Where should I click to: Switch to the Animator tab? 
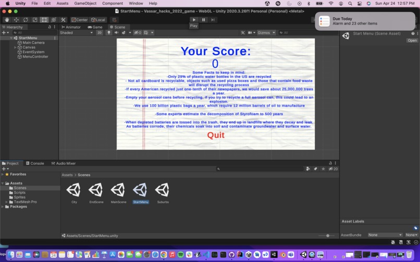(x=71, y=27)
